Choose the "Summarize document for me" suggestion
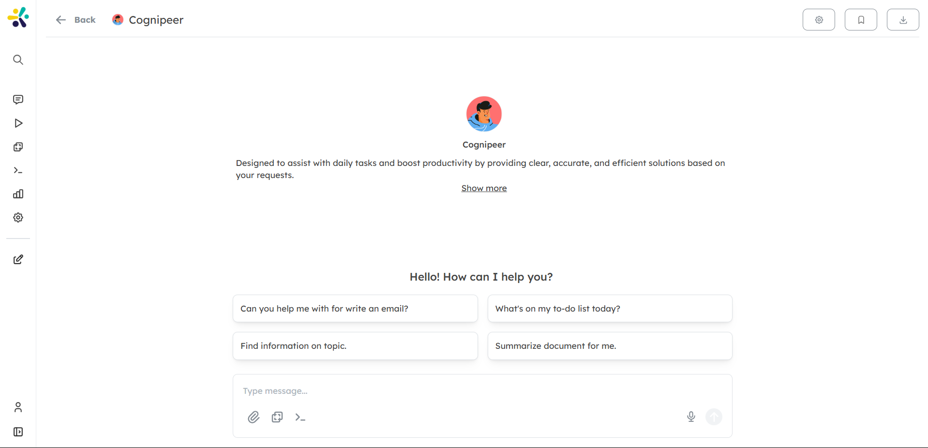Image resolution: width=928 pixels, height=448 pixels. pyautogui.click(x=610, y=346)
